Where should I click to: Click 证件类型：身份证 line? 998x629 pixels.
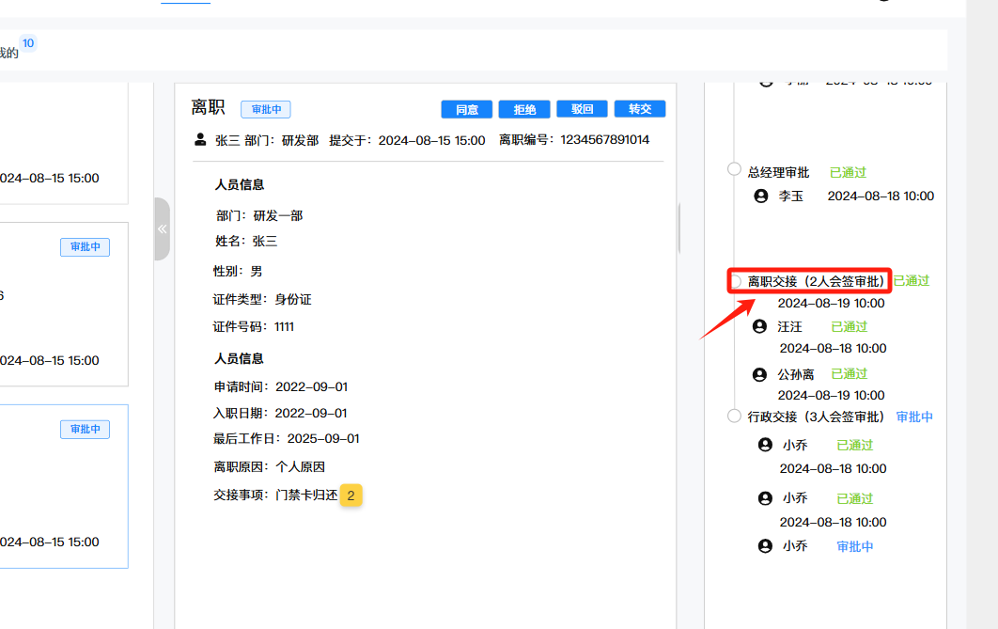coord(262,299)
